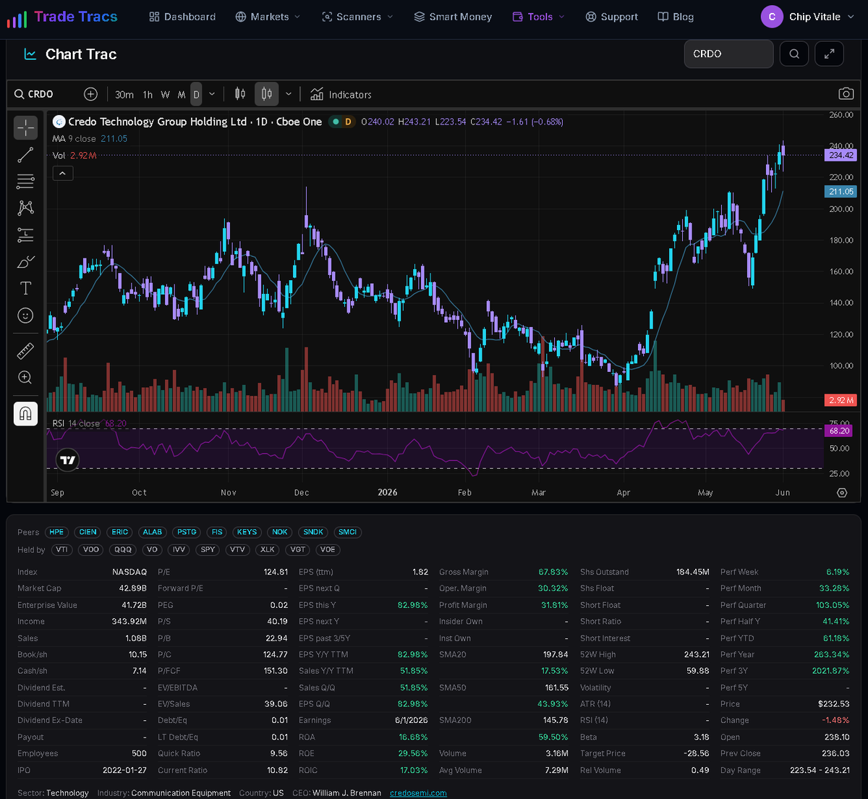Viewport: 868px width, 799px height.
Task: Click the RSI 14 close indicator label
Action: tap(76, 423)
